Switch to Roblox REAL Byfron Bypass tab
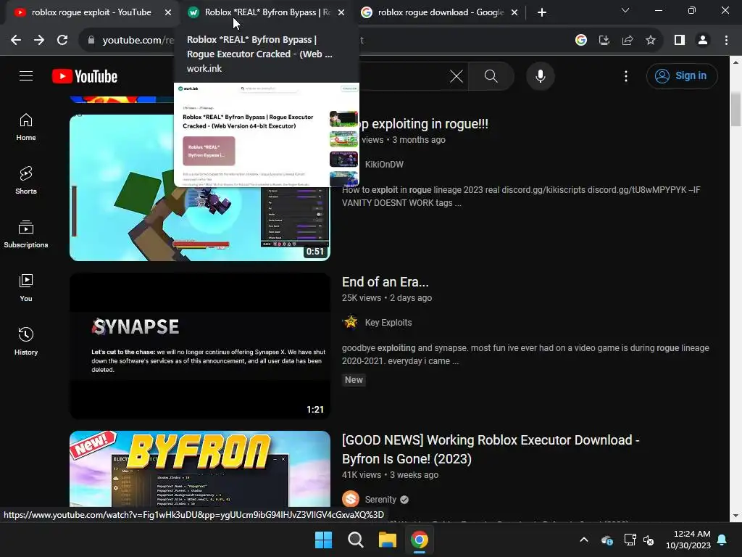Viewport: 742px width, 557px height. pos(267,12)
